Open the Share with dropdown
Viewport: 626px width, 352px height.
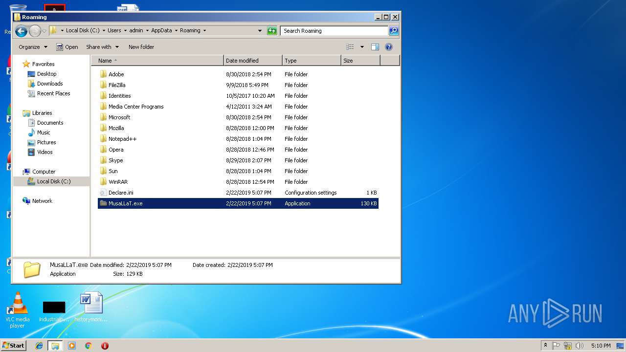tap(102, 47)
